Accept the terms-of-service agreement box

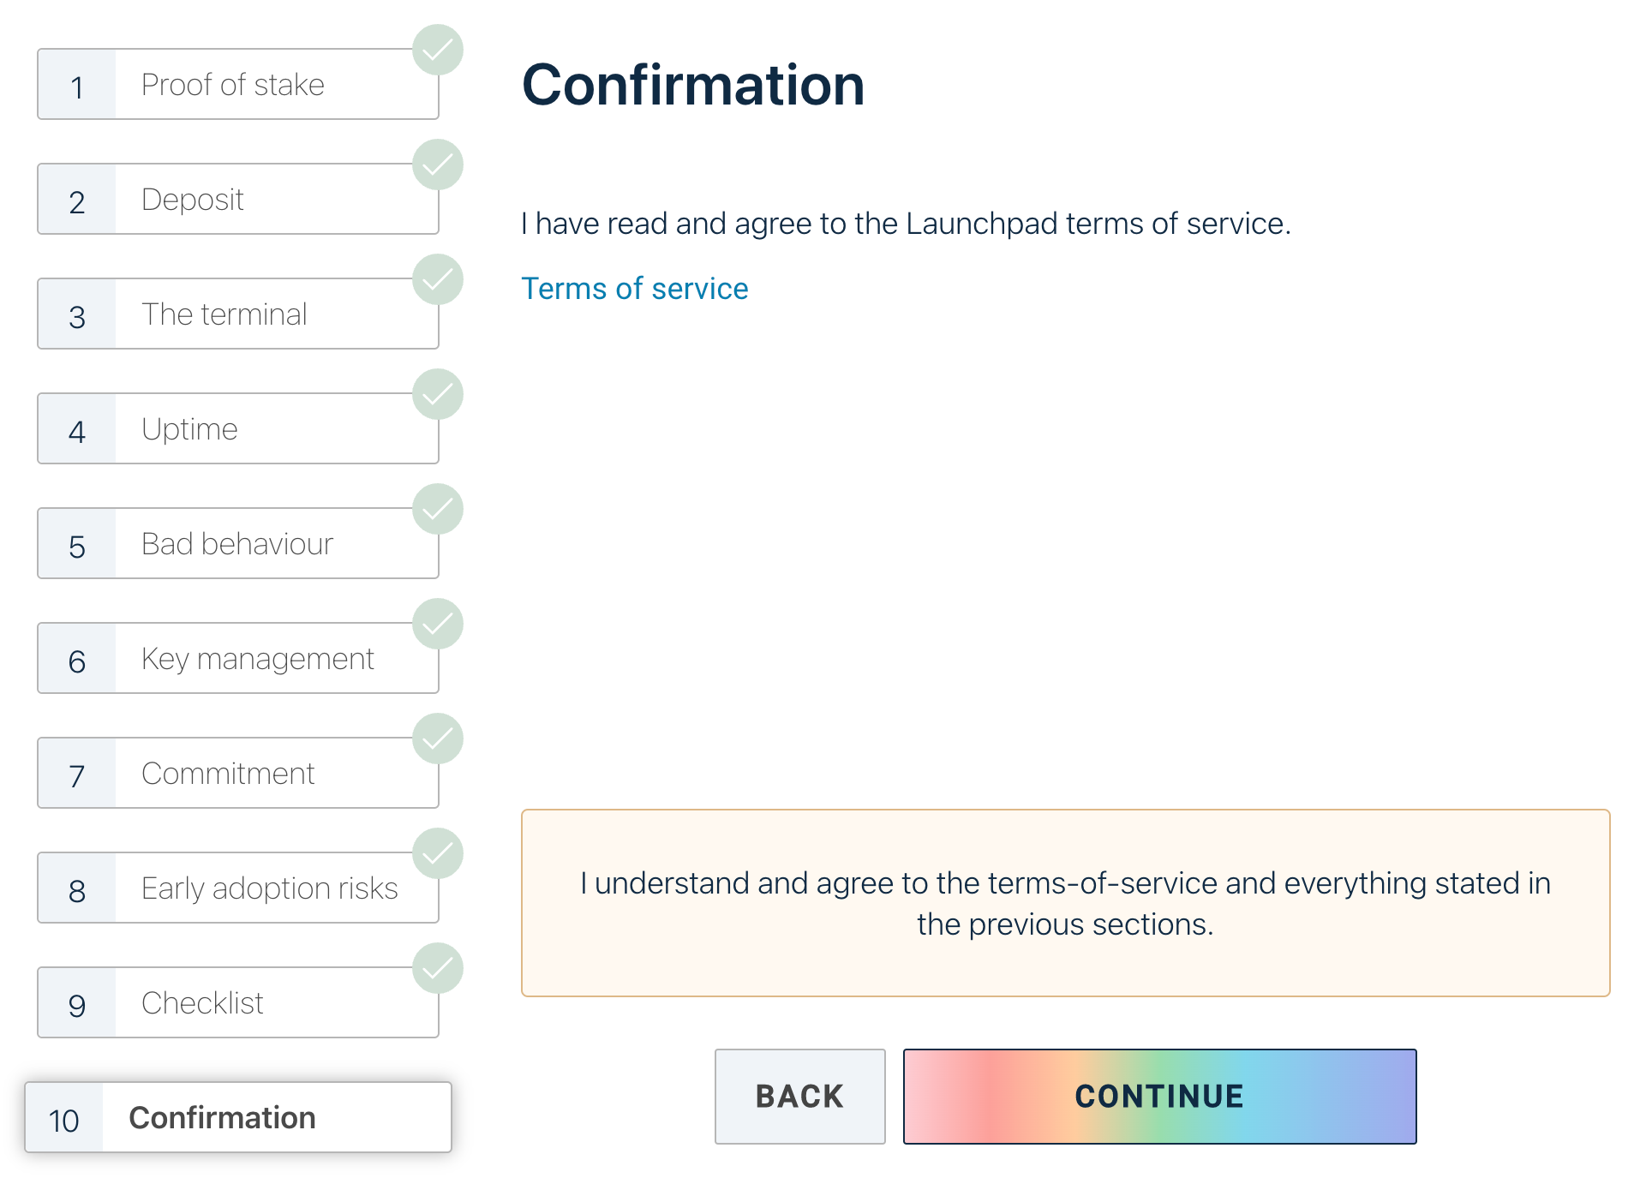point(1065,903)
